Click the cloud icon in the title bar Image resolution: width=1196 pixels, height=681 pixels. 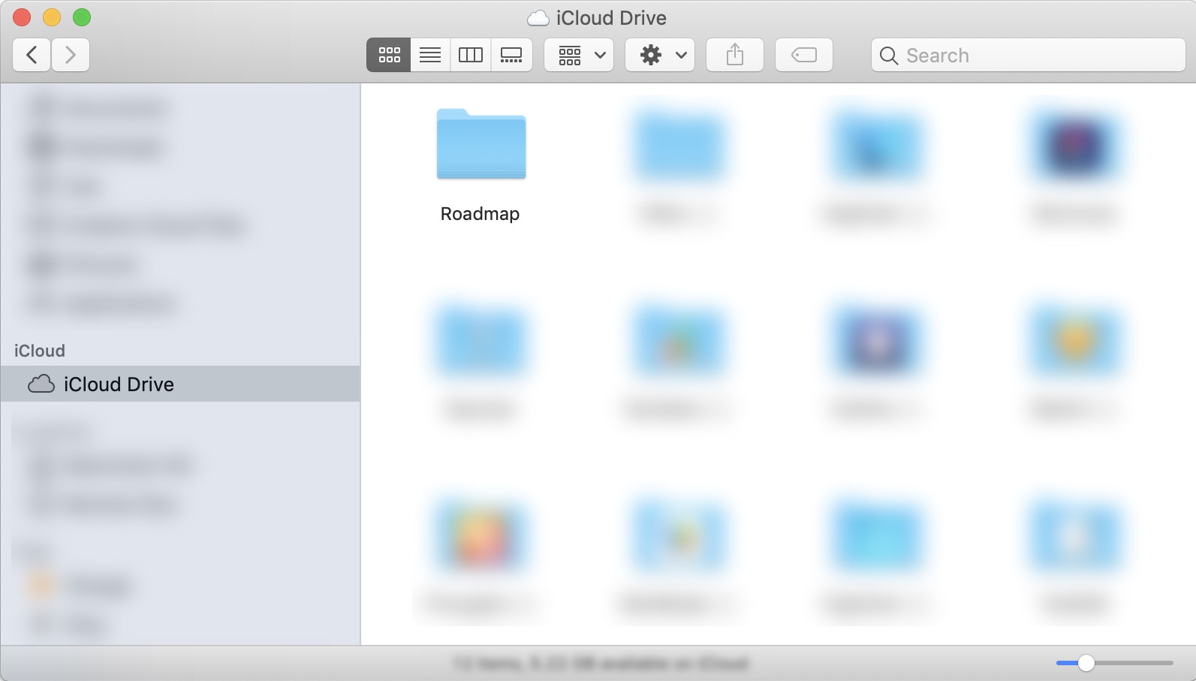(x=538, y=18)
